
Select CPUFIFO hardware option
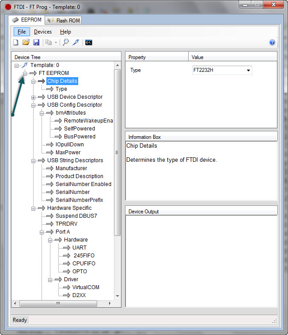(x=84, y=263)
